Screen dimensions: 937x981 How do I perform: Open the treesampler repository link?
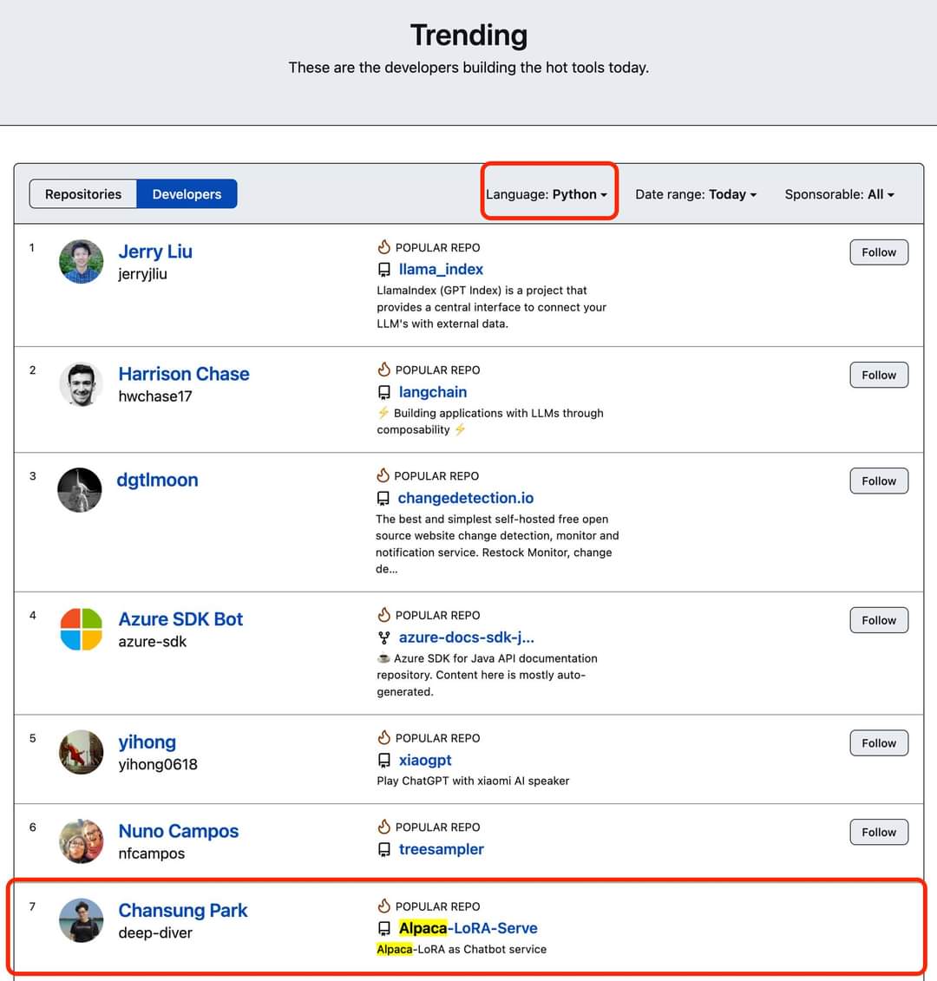(x=442, y=849)
